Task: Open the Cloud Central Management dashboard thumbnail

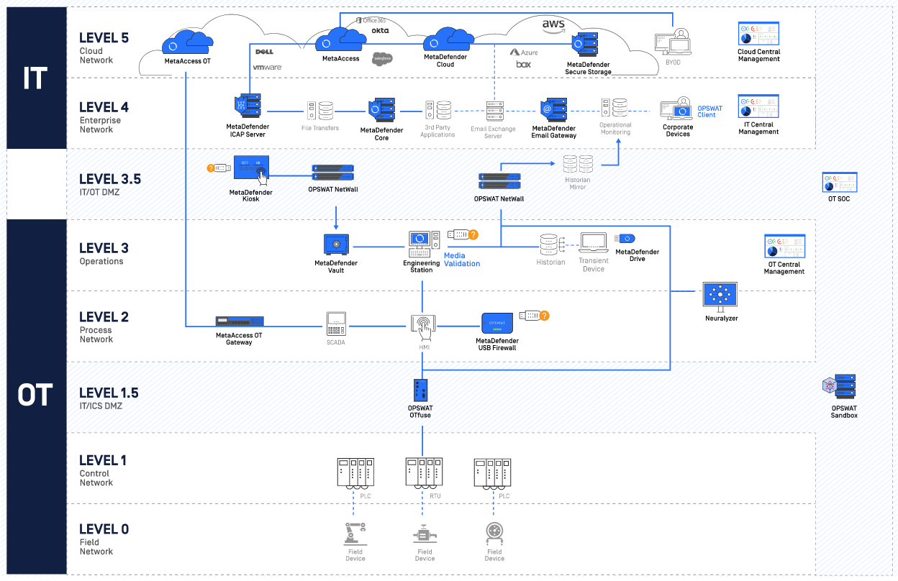Action: coord(758,34)
